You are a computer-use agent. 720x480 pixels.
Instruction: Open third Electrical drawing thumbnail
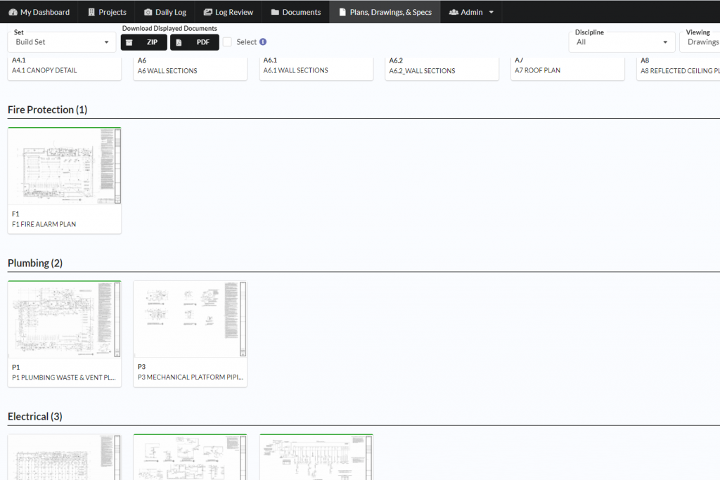316,457
